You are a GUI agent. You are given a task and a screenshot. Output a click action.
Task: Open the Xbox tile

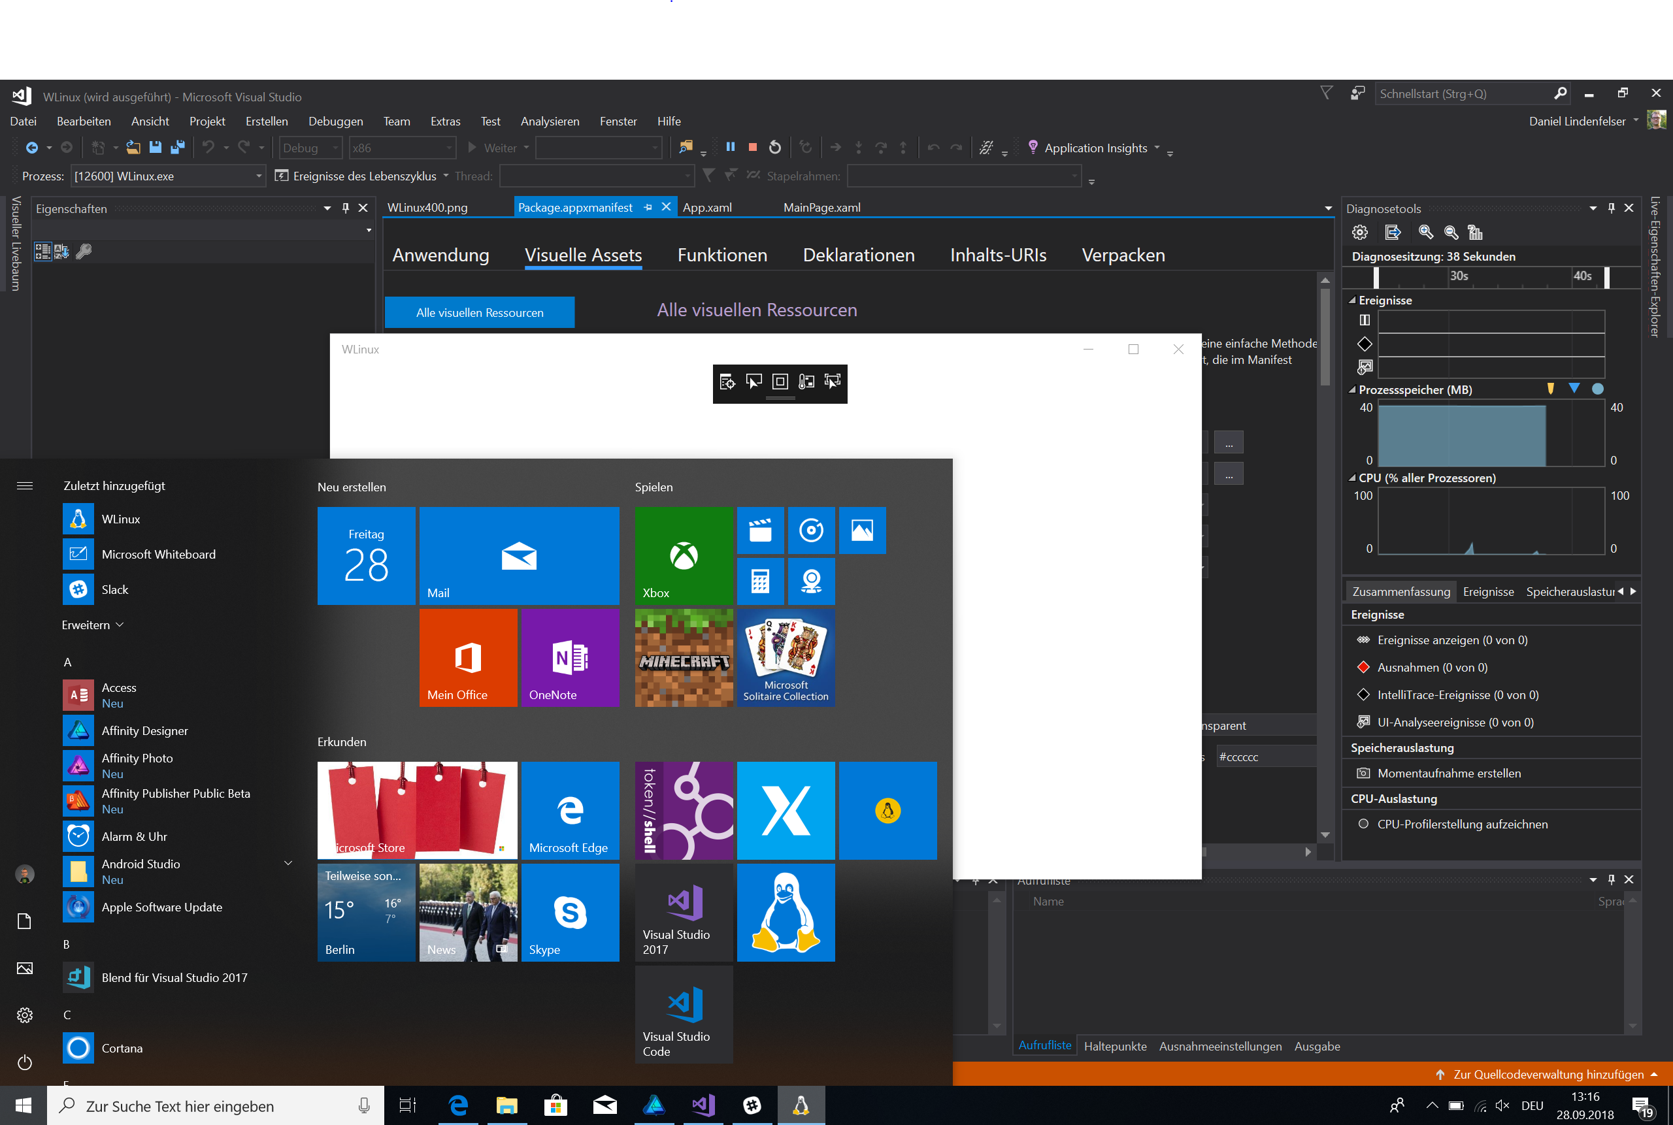684,556
